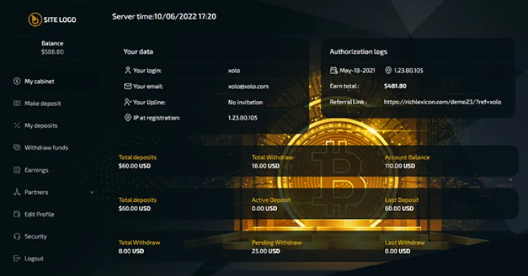This screenshot has height=276, width=528.
Task: Click the location pin in Authorization logs
Action: [x=388, y=70]
